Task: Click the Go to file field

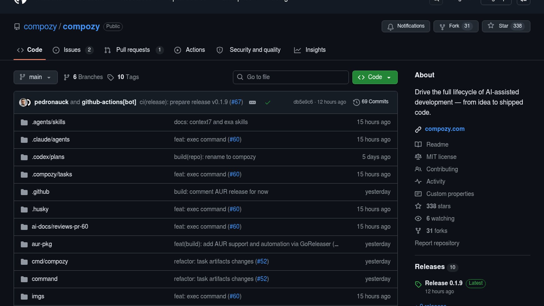Action: tap(290, 77)
